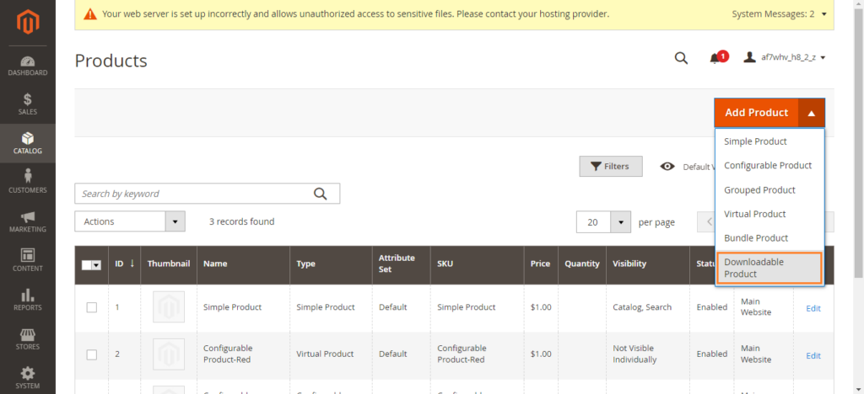This screenshot has height=394, width=864.
Task: Check the Simple Product row checkbox
Action: coord(92,307)
